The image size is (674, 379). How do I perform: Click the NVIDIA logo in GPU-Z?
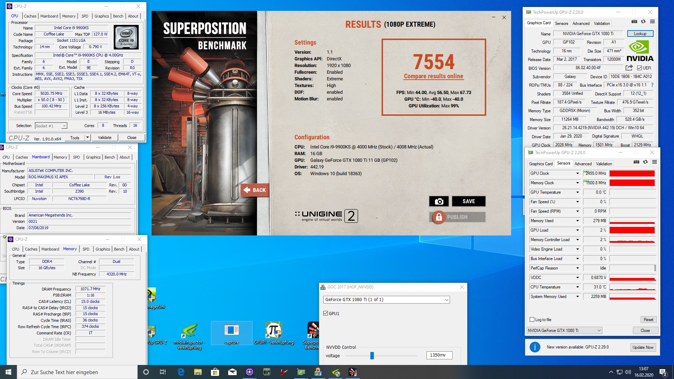pos(640,51)
